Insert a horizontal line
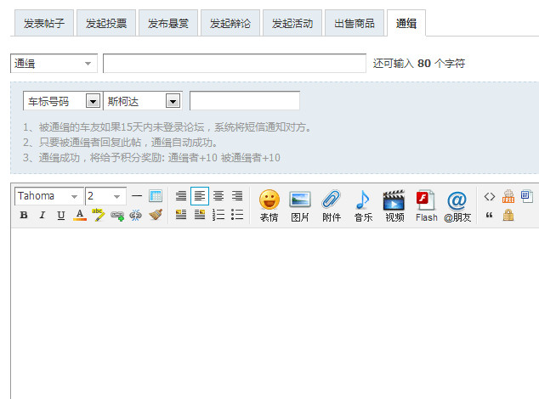The image size is (539, 399). click(x=137, y=196)
